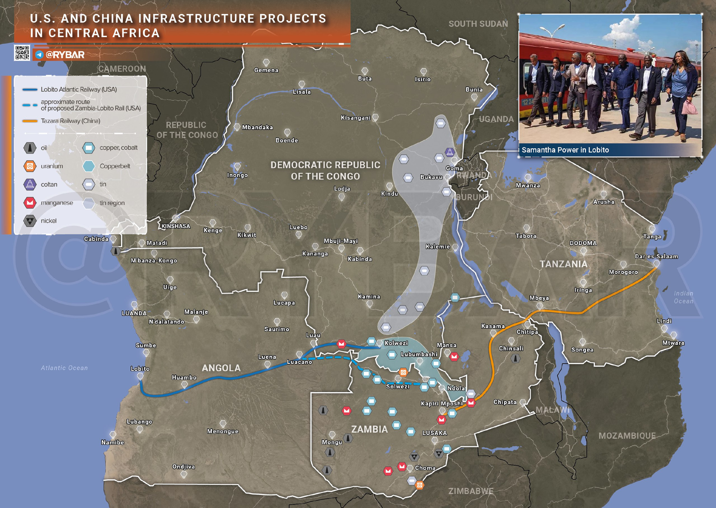Select the nickel legend icon
The width and height of the screenshot is (716, 508).
click(x=30, y=221)
